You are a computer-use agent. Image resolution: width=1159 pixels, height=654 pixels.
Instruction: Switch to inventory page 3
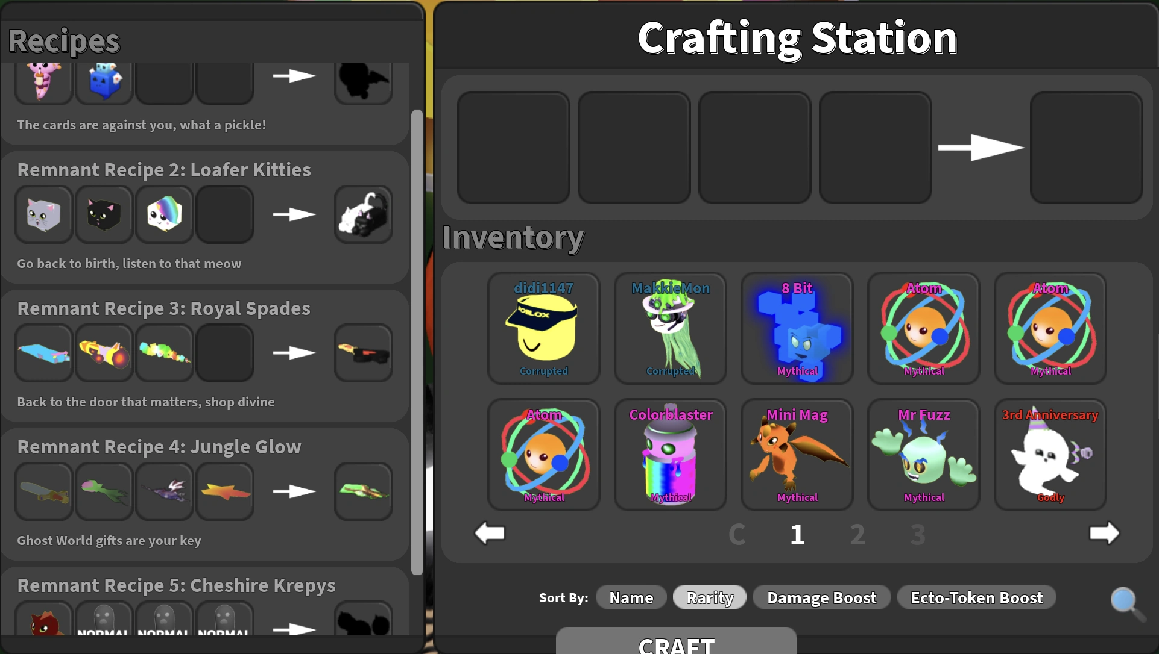tap(918, 534)
